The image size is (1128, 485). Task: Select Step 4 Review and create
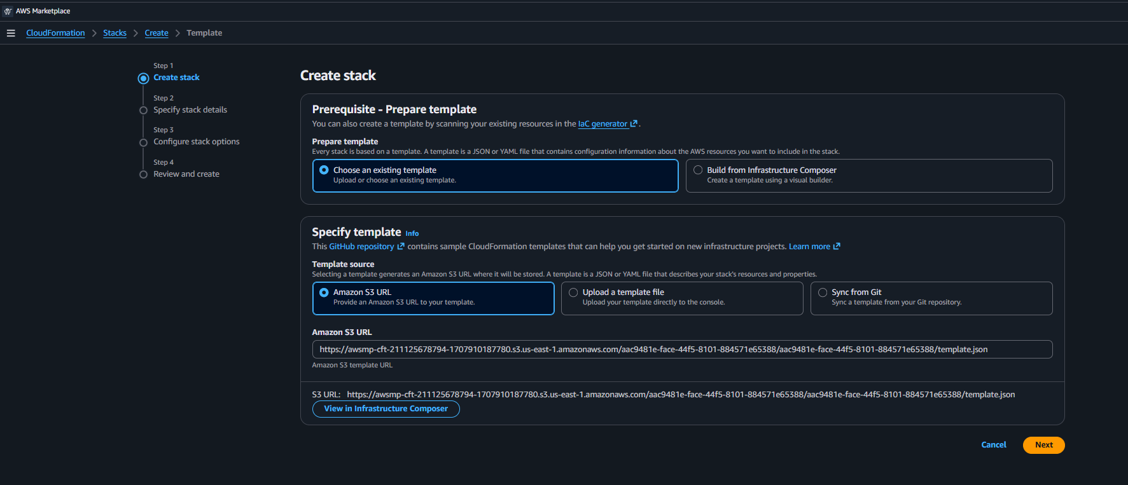point(186,174)
